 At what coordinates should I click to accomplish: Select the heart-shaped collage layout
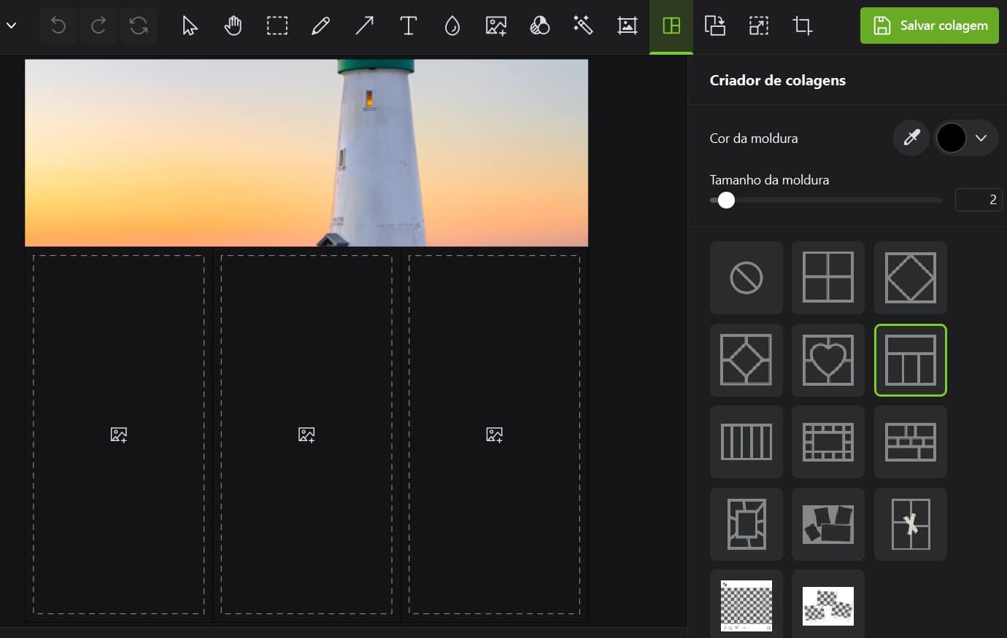(827, 360)
